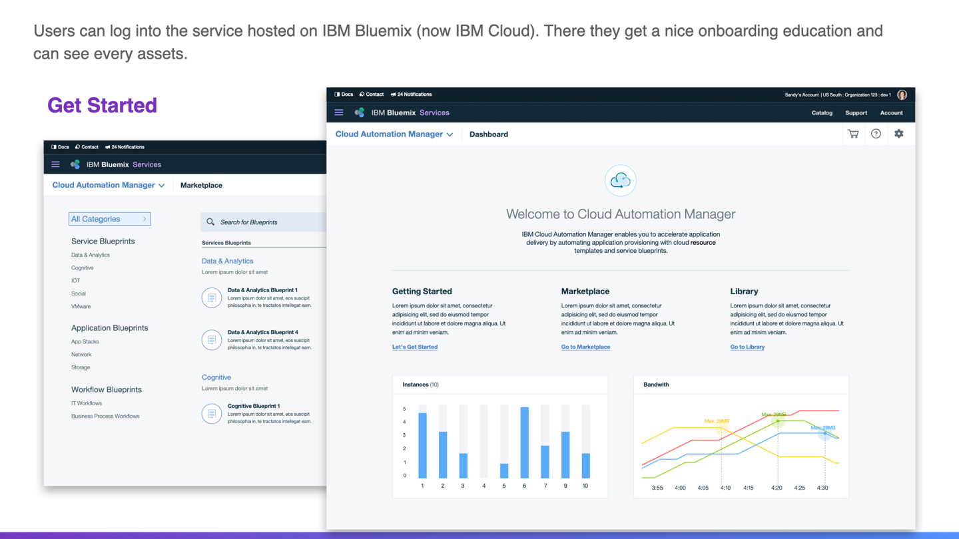
Task: Click Data & Analytics Blueprint 4 icon
Action: point(212,340)
